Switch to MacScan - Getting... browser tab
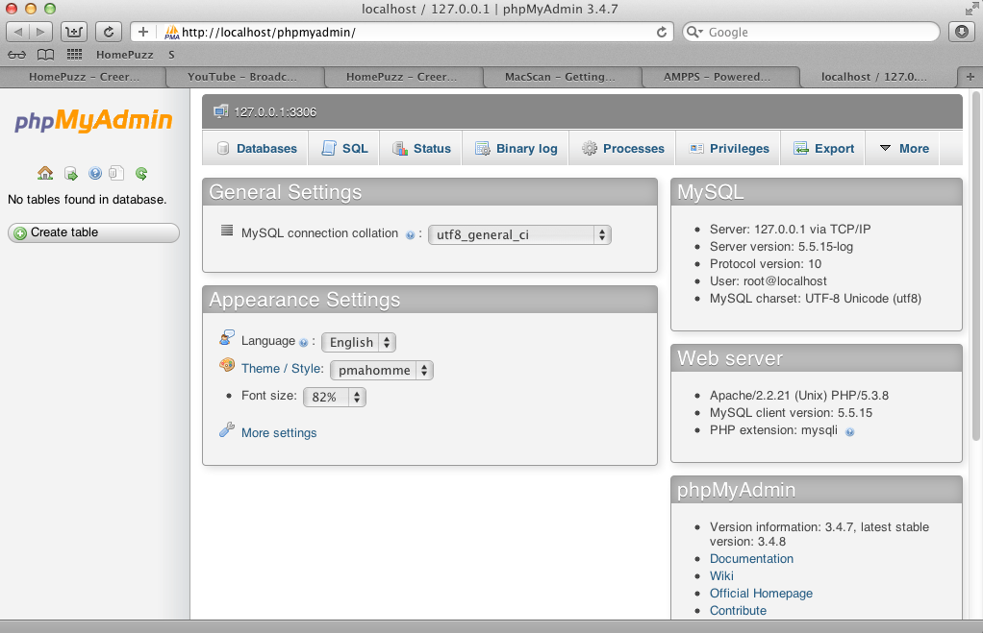 click(562, 77)
